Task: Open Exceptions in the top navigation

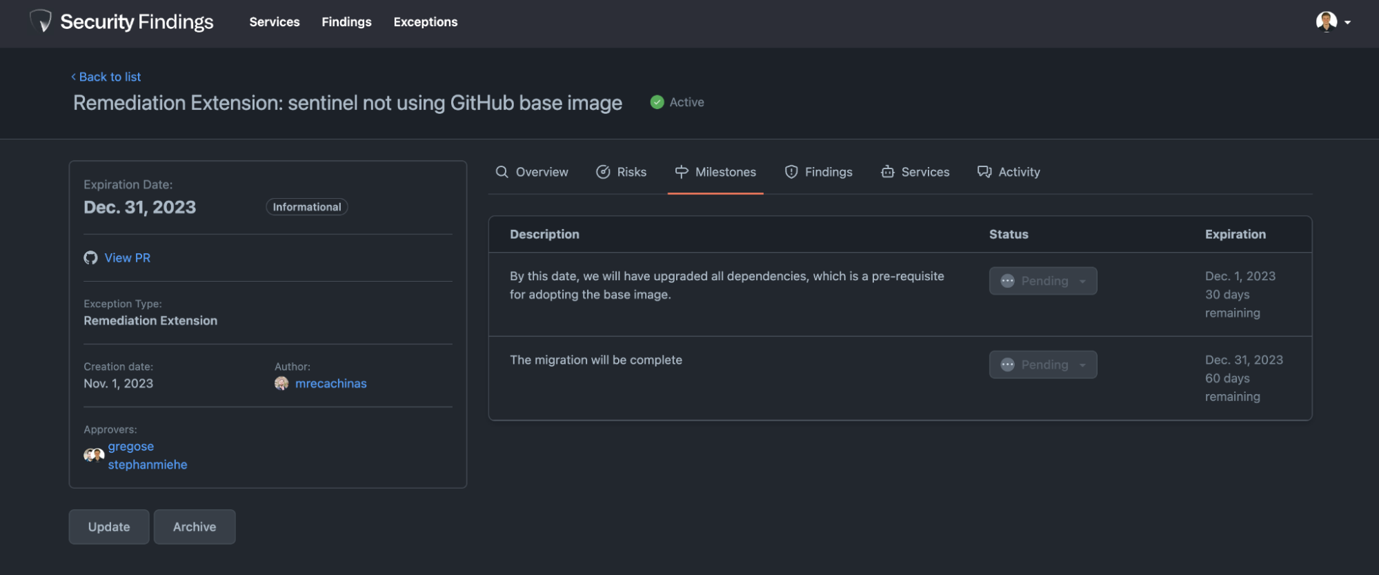Action: click(425, 22)
